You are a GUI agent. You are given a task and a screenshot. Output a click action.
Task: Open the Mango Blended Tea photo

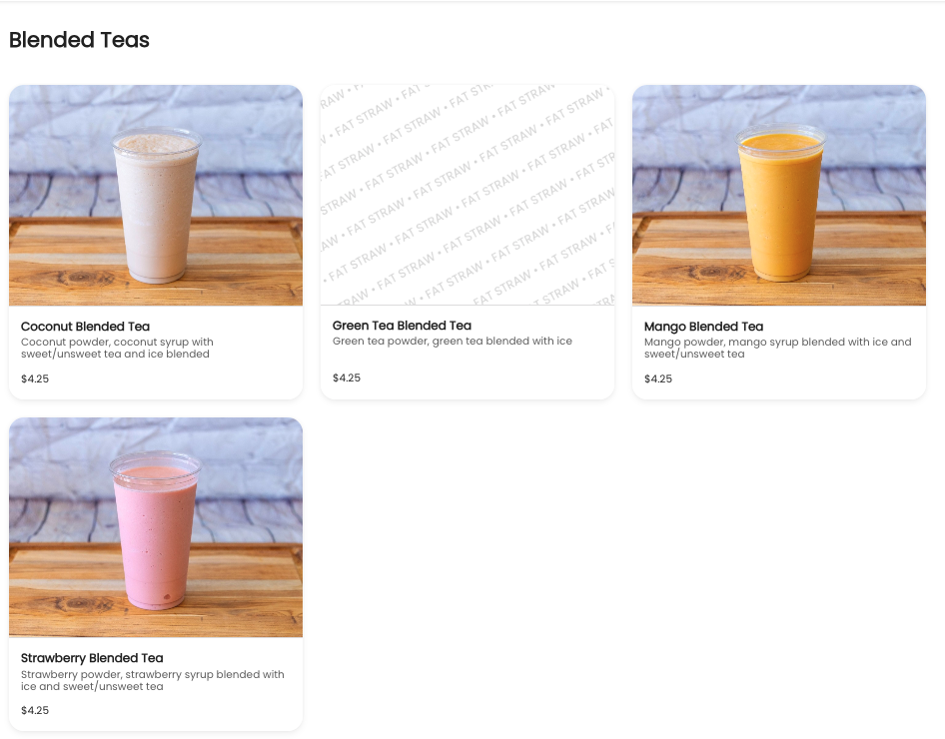778,195
